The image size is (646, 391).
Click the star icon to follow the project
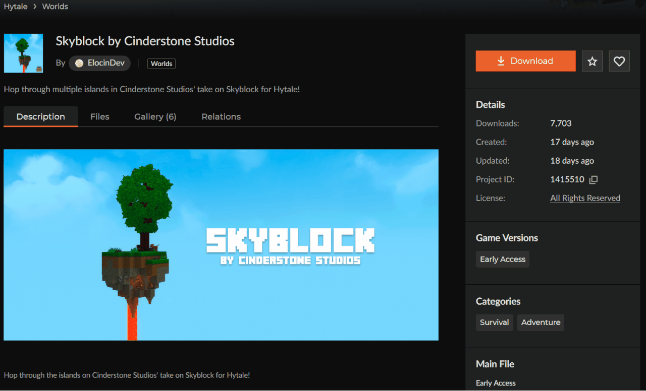(592, 60)
